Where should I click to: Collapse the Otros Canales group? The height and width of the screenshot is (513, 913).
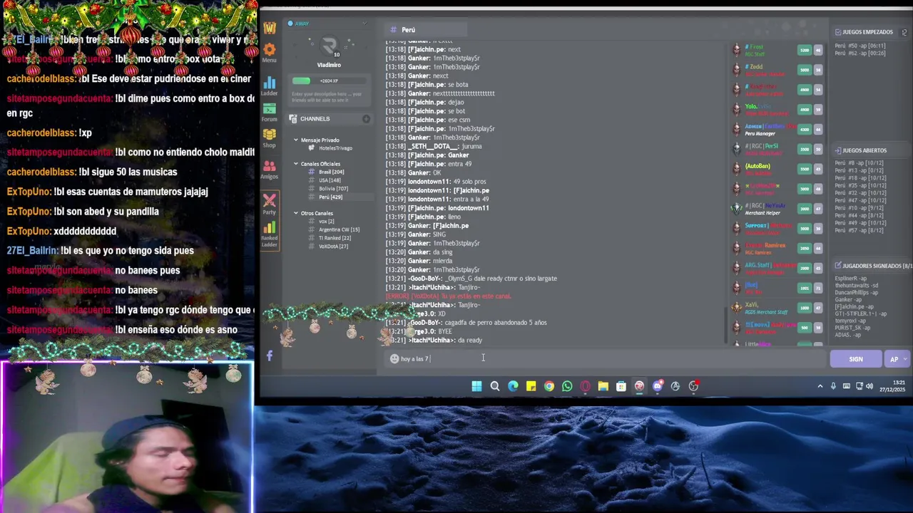click(296, 213)
